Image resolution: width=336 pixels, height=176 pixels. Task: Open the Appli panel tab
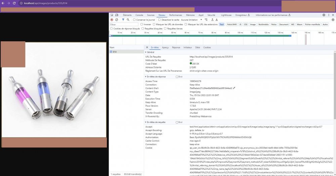[201, 15]
